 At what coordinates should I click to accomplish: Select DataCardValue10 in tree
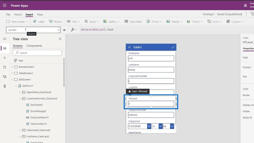[39, 117]
